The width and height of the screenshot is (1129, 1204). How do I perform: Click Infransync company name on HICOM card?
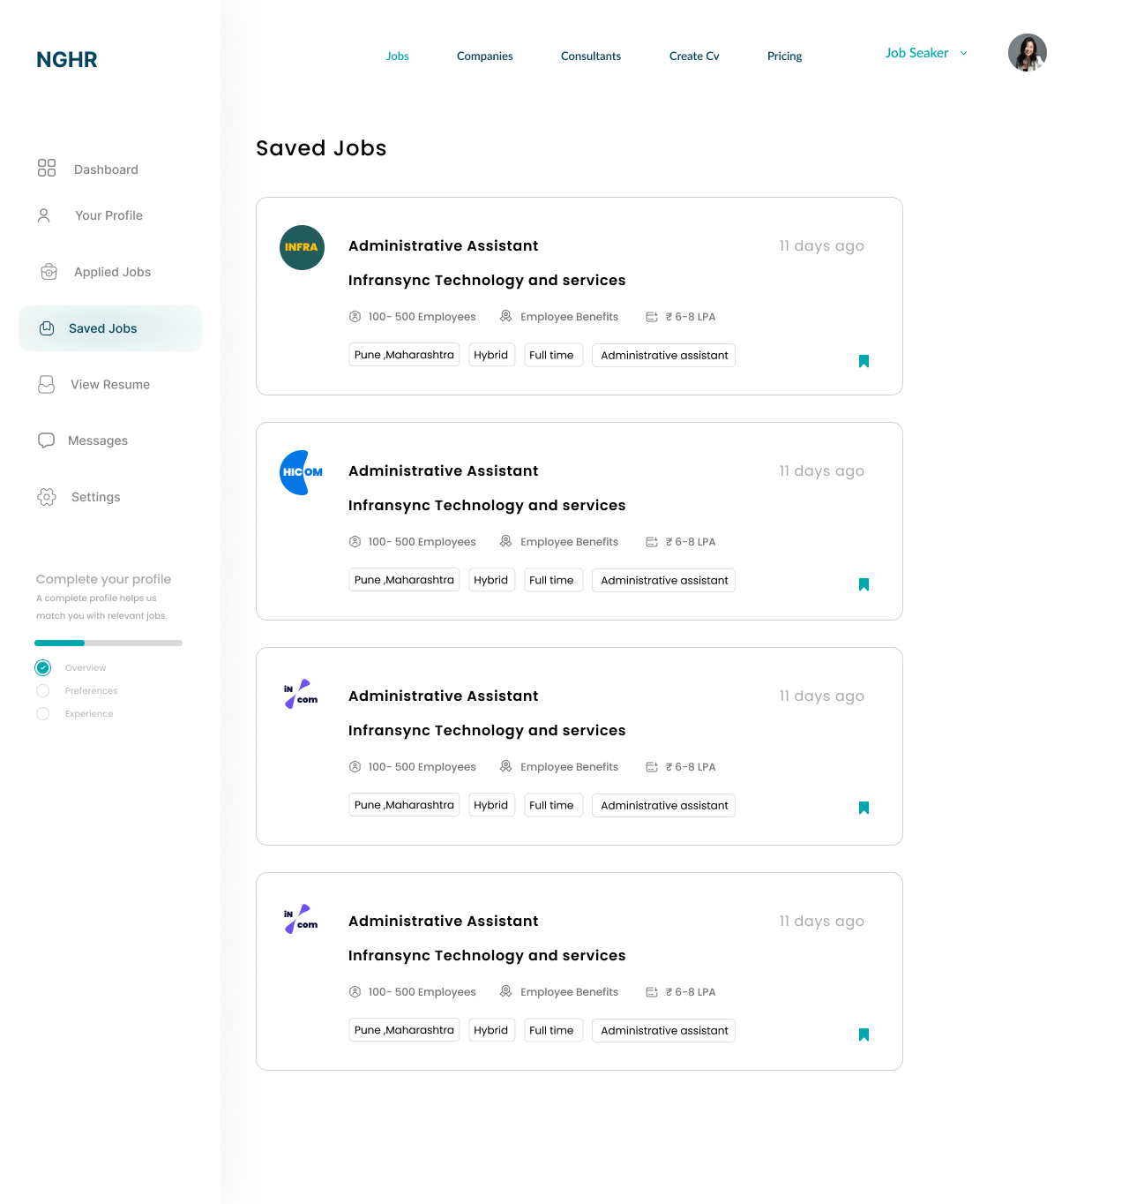[487, 505]
